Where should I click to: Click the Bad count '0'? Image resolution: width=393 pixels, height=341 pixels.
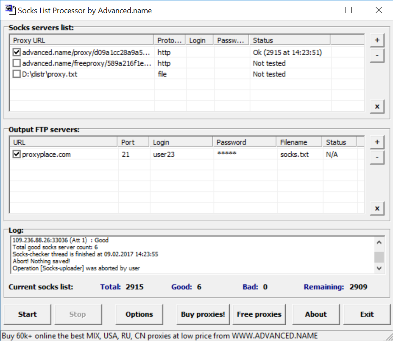click(x=265, y=287)
